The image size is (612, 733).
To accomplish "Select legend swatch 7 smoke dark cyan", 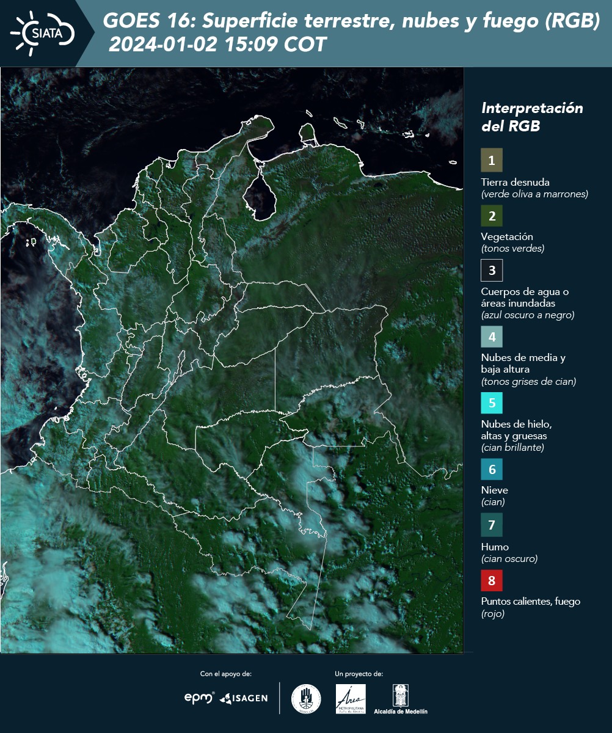I will click(492, 525).
